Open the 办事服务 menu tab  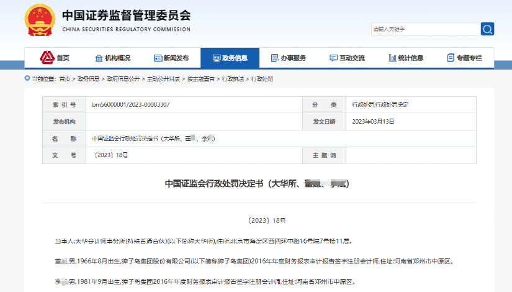point(289,58)
